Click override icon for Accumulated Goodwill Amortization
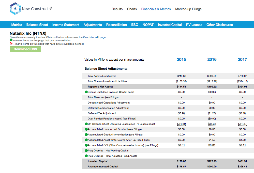The image size is (254, 173). [86, 135]
